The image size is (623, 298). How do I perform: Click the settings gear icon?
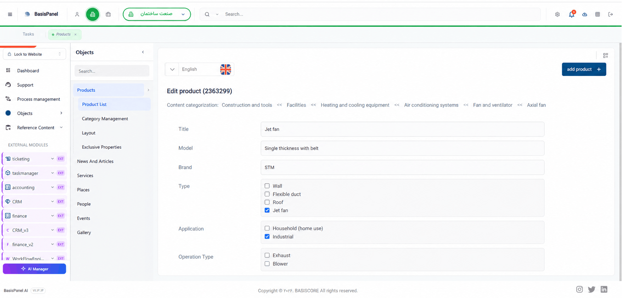pyautogui.click(x=557, y=14)
